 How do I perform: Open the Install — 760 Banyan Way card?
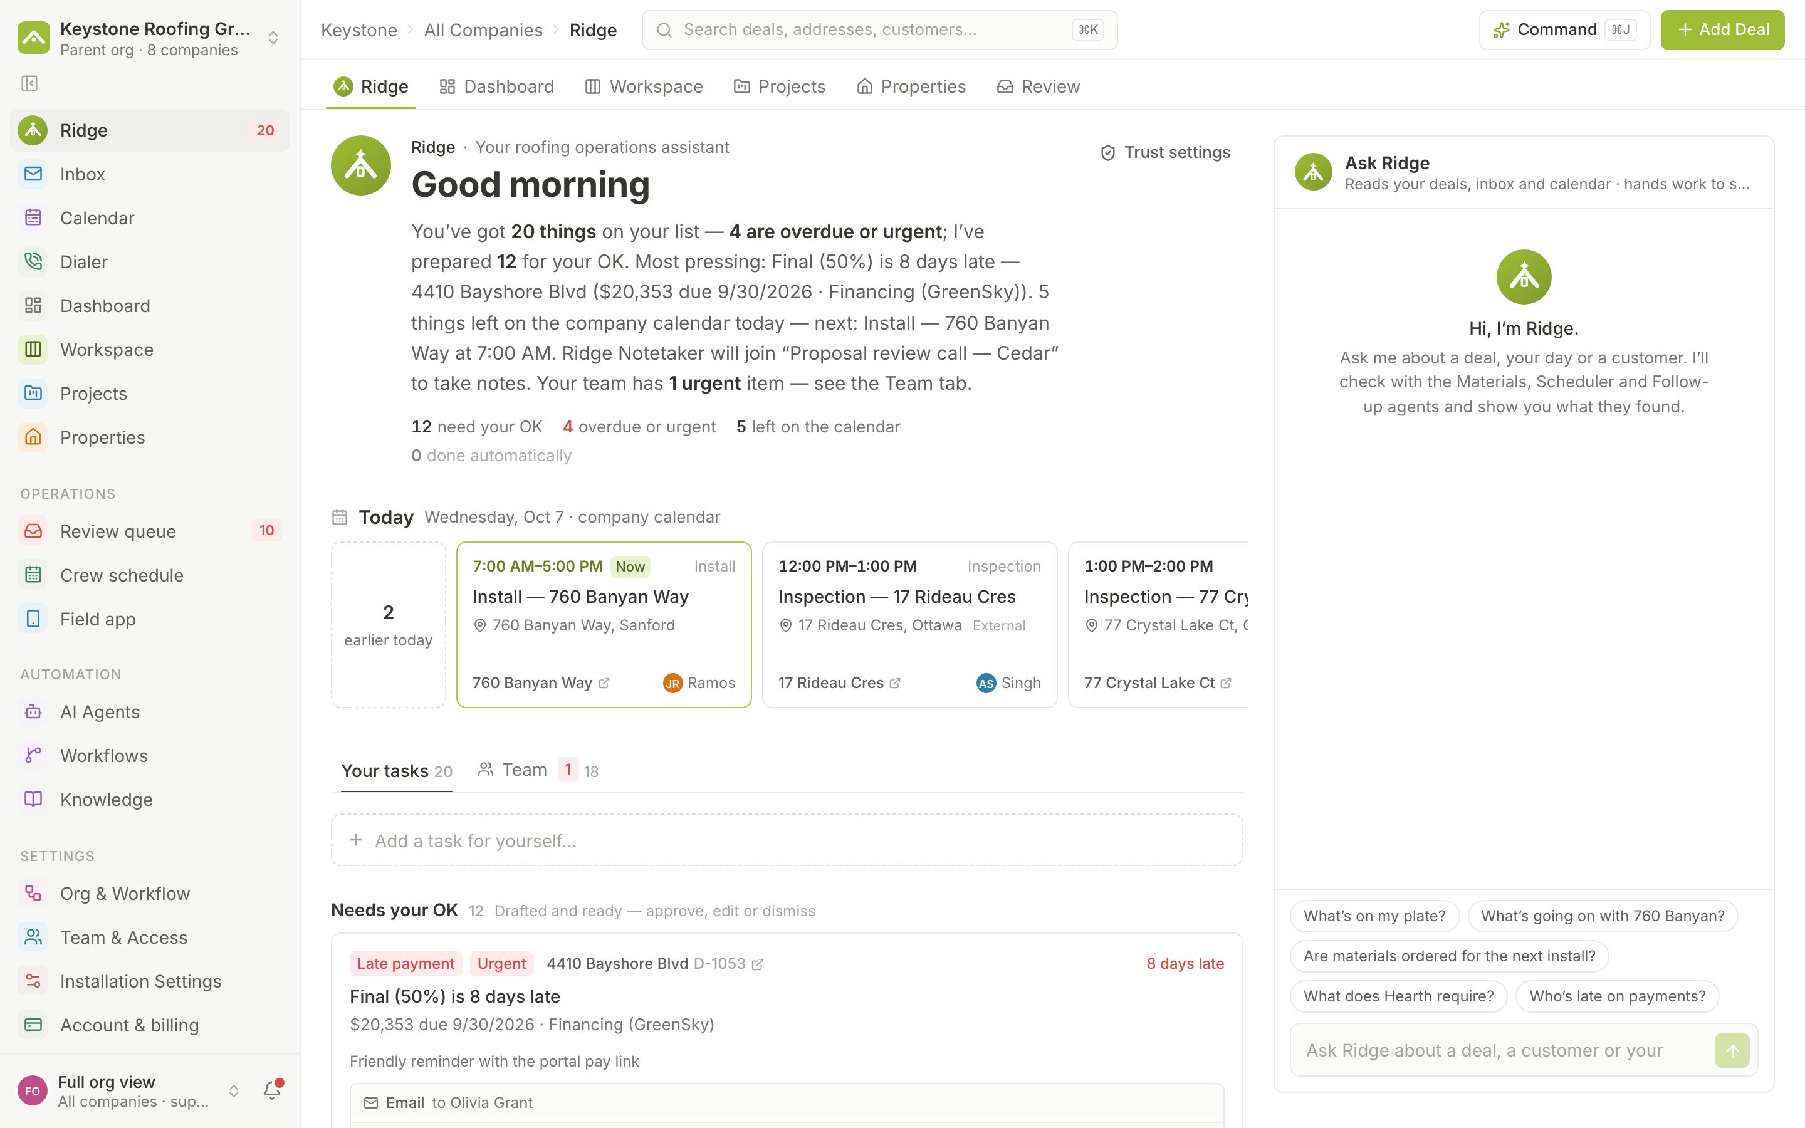click(x=604, y=624)
